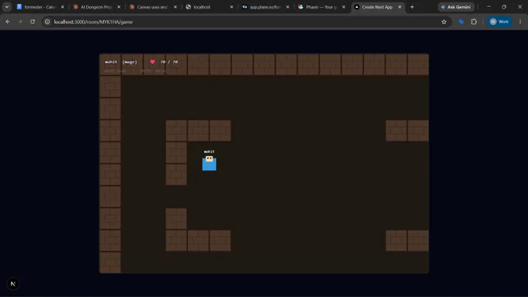Focus the address bar URL field
Image resolution: width=528 pixels, height=297 pixels.
tap(246, 22)
